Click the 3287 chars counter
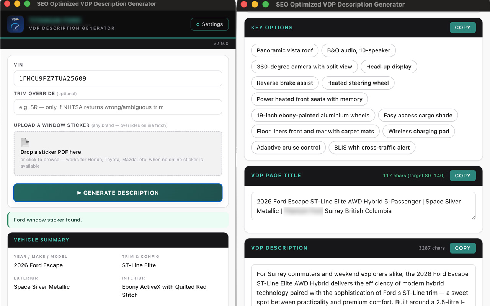490x306 pixels. [432, 248]
